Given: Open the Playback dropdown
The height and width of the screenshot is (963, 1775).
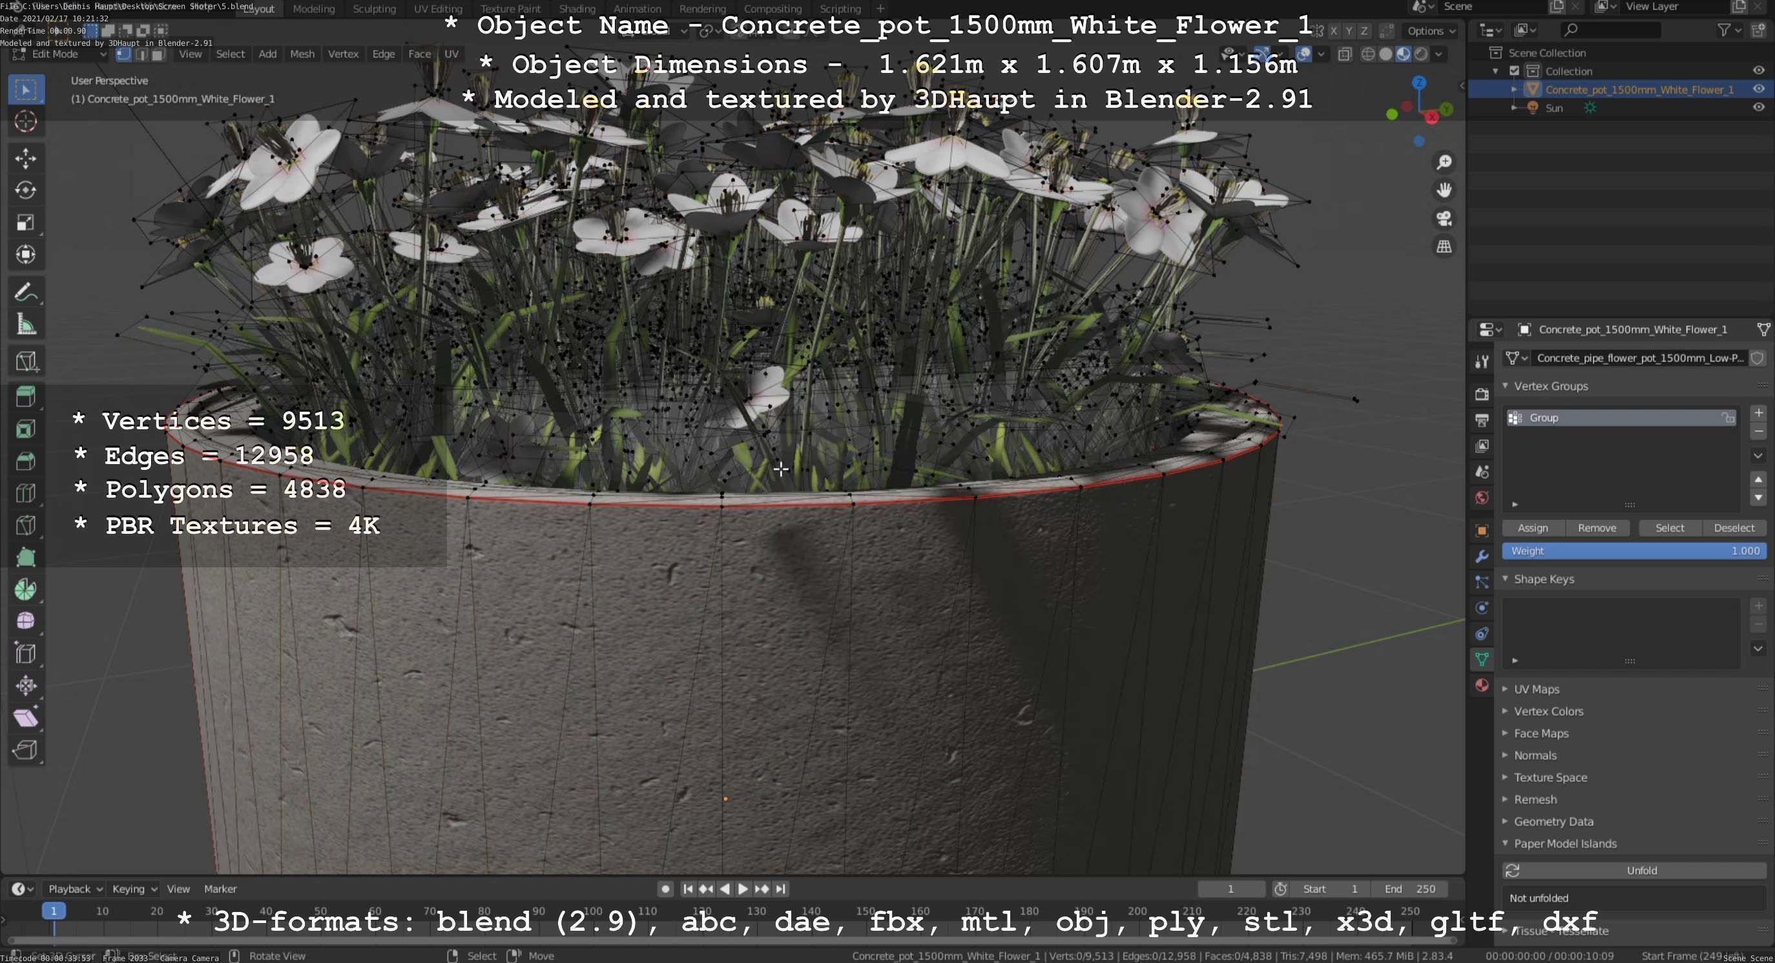Looking at the screenshot, I should click(x=74, y=889).
